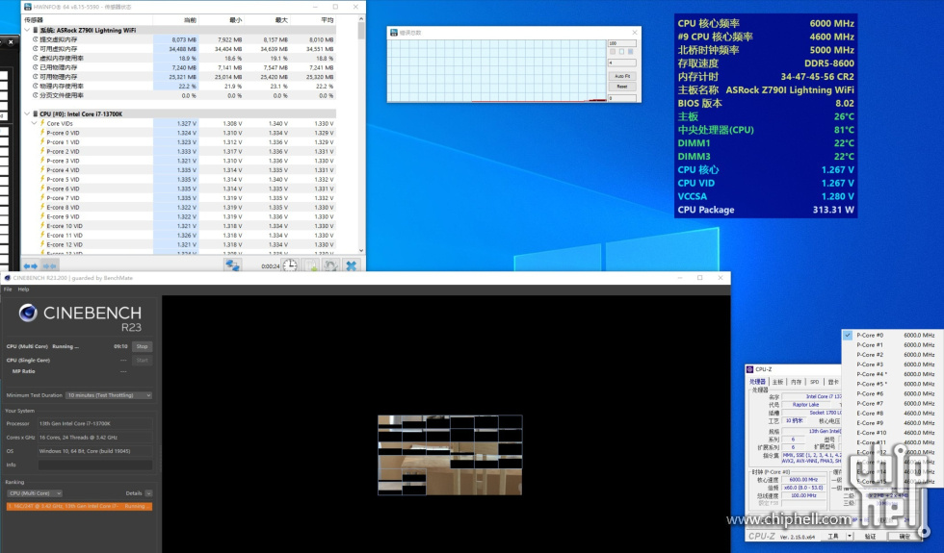
Task: Click the HWiNFO reset clock icon
Action: (289, 265)
